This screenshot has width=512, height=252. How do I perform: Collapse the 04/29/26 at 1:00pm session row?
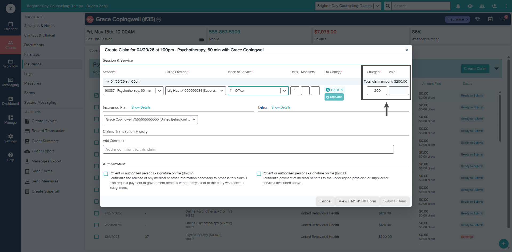(x=108, y=82)
